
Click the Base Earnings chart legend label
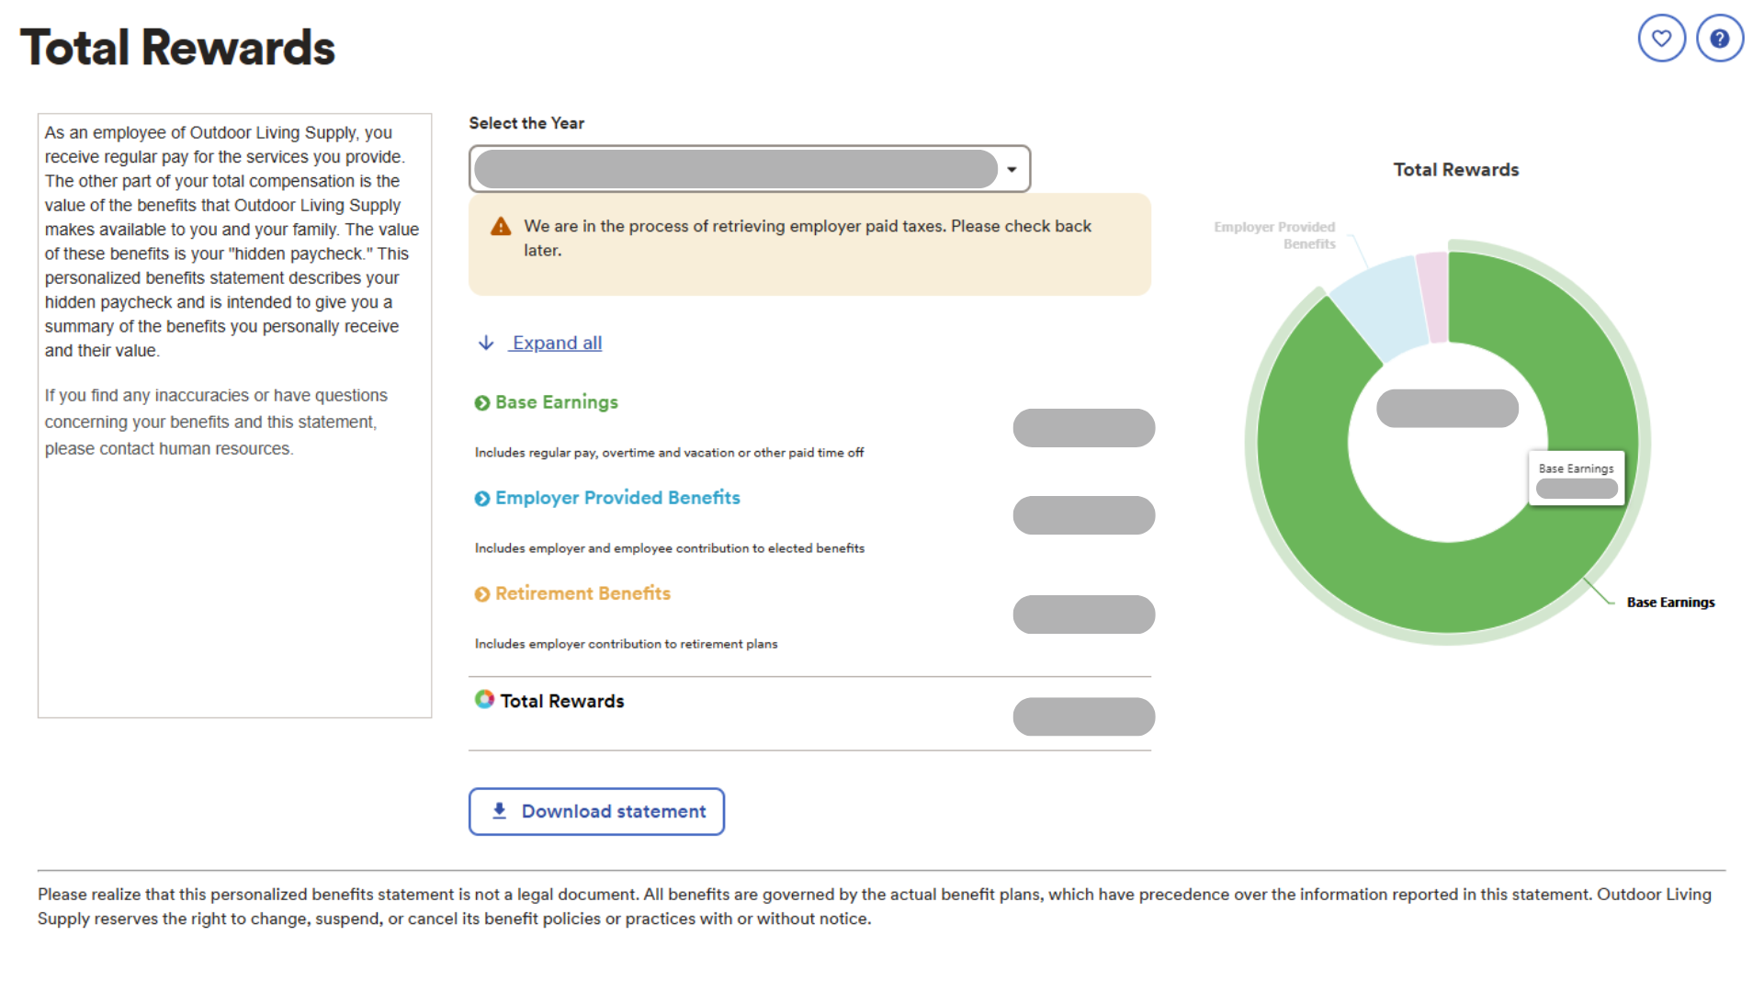point(1670,603)
